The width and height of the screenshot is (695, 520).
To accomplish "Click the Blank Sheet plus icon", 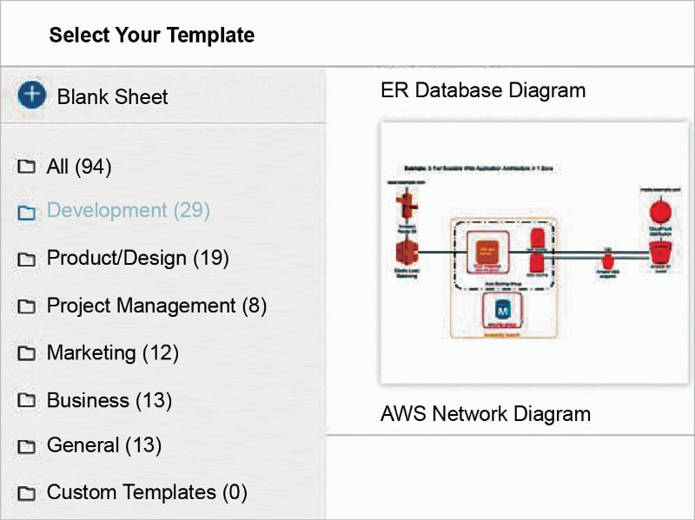I will [x=32, y=94].
